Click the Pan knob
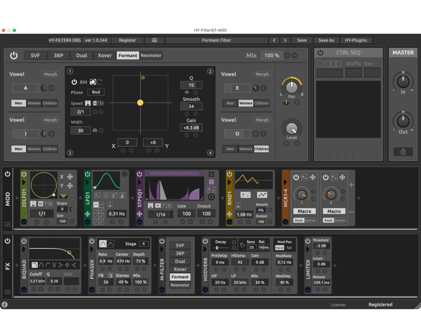Screen dimensions: 421x336 (x=292, y=87)
